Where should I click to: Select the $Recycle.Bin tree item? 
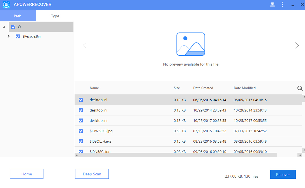tap(31, 36)
